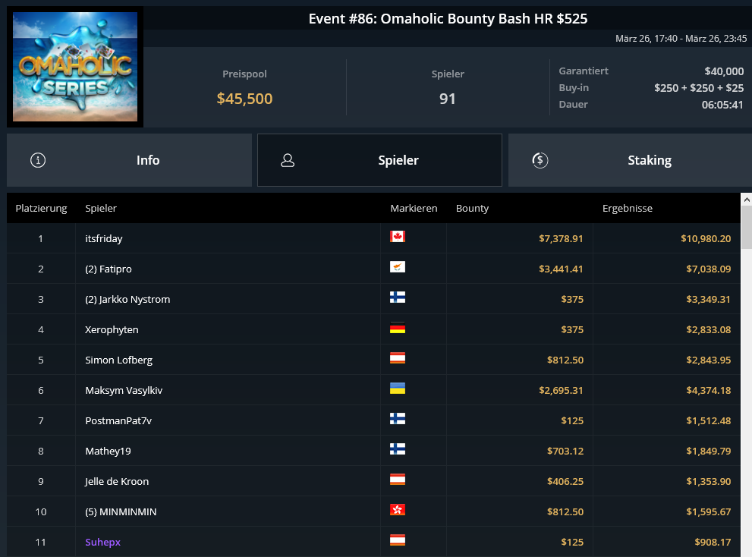
Task: Click Austria flag for Jelle de Kroon
Action: pyautogui.click(x=398, y=480)
